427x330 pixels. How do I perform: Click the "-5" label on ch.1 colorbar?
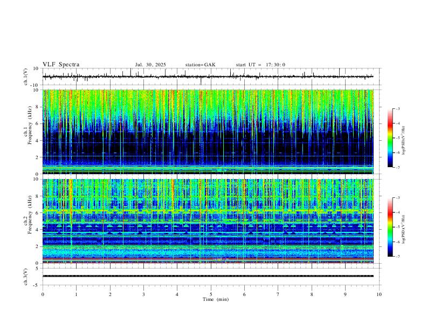398,138
